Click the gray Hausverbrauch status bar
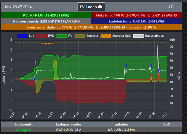Image resolution: width=187 pixels, height=134 pixels. click(46, 21)
